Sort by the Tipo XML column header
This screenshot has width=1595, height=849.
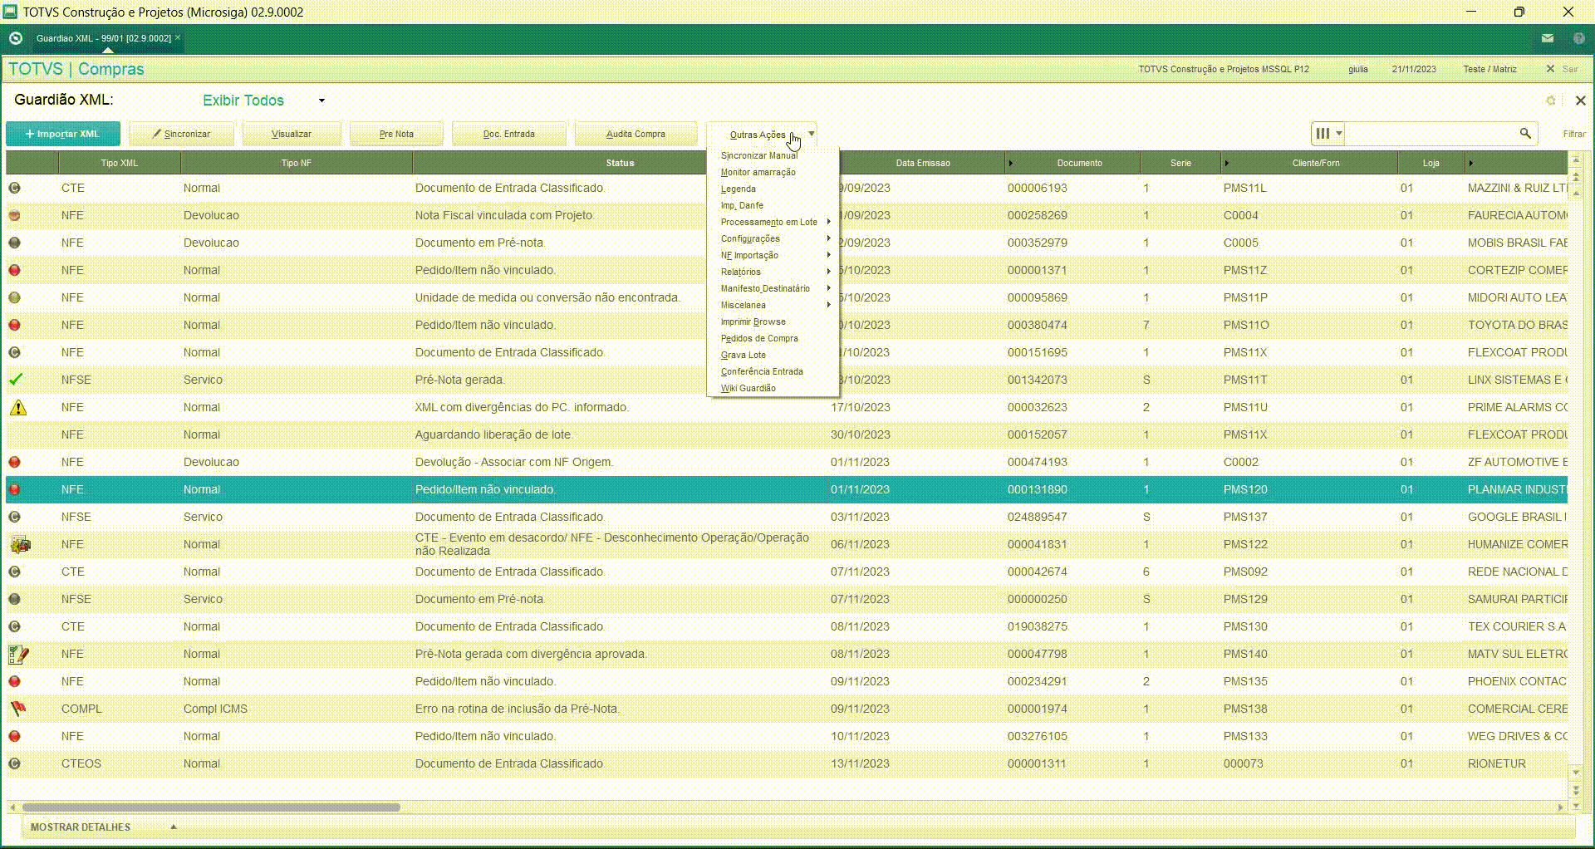(x=120, y=163)
